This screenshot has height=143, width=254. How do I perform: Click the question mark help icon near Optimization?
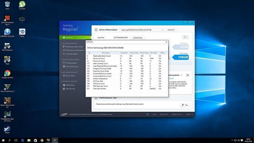182,75
